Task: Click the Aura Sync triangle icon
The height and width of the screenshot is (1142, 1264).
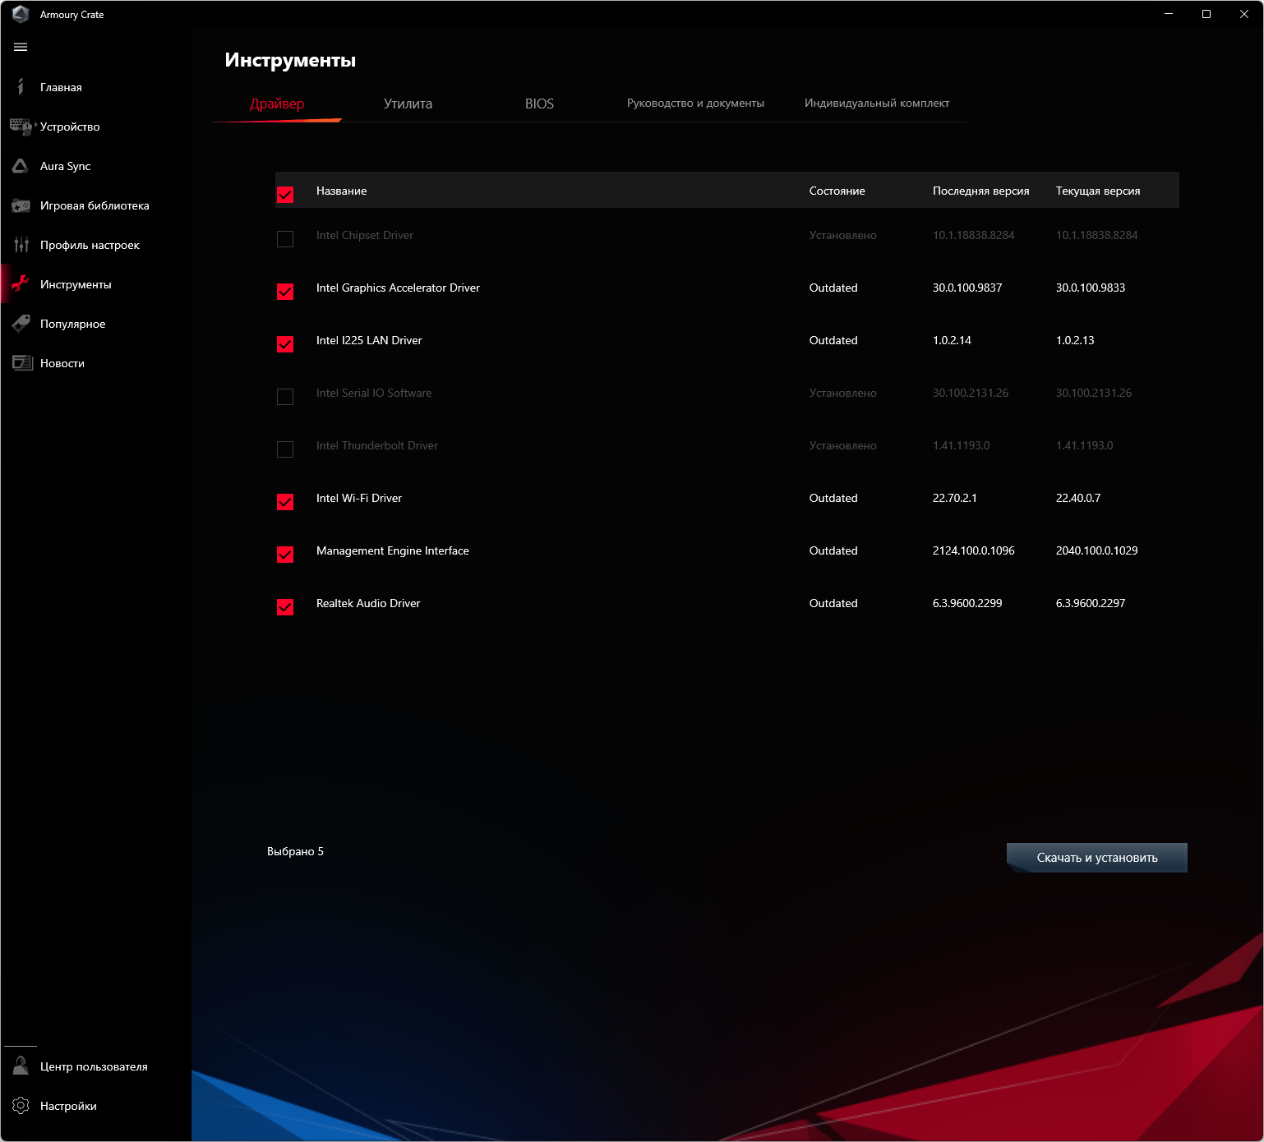Action: [x=21, y=166]
